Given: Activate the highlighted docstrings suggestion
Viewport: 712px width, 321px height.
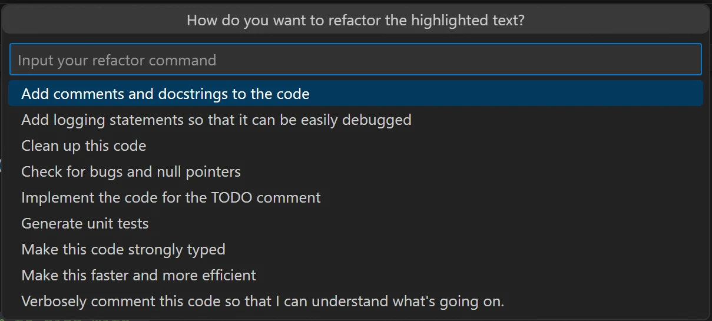Looking at the screenshot, I should coord(165,94).
